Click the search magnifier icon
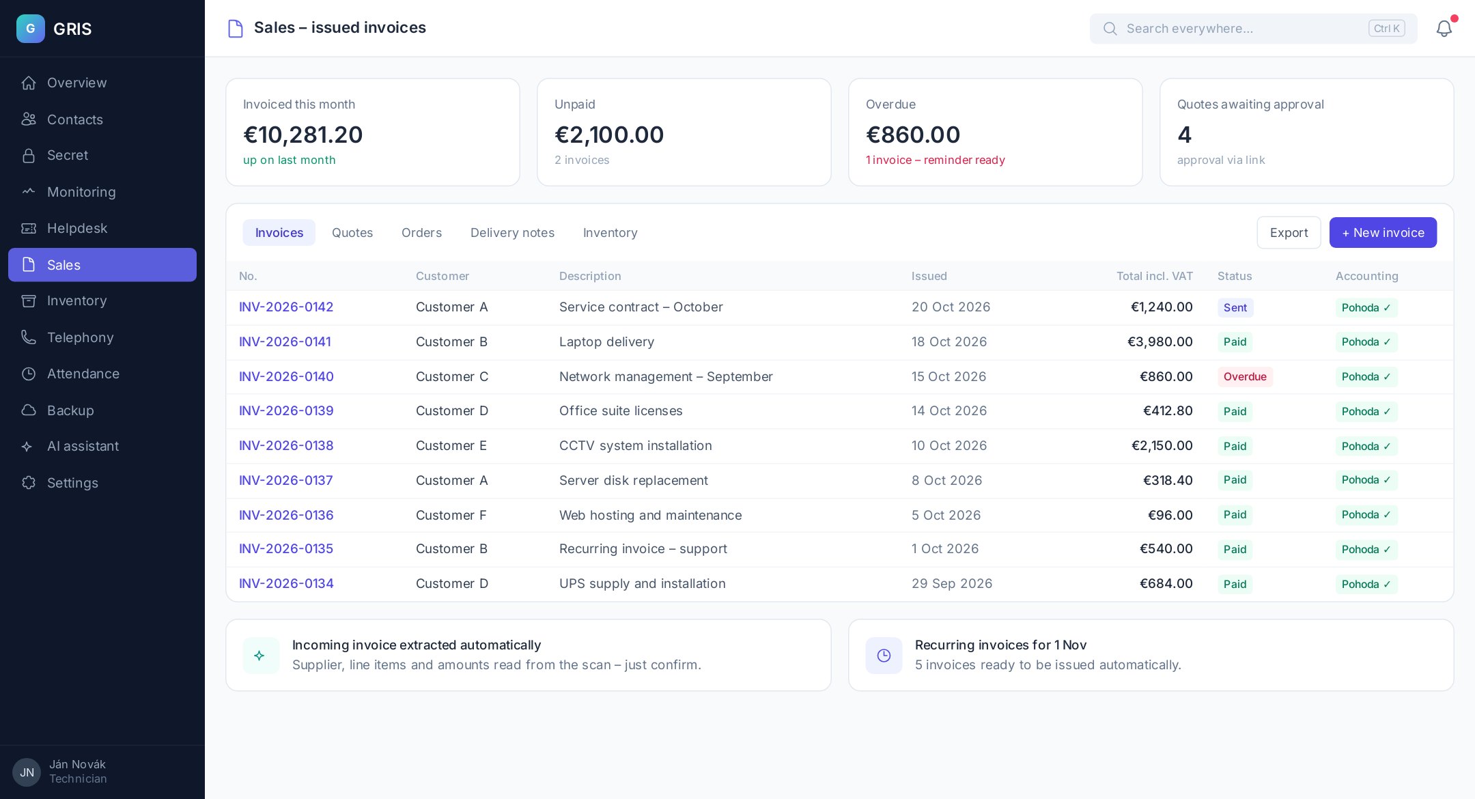 1110,29
